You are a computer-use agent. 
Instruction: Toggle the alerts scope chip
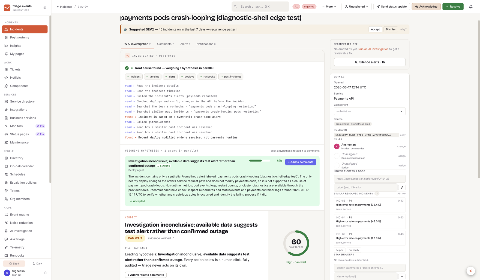pyautogui.click(x=170, y=77)
